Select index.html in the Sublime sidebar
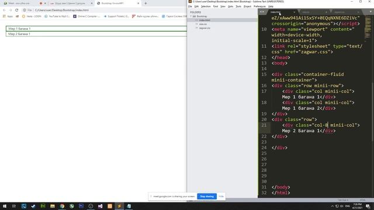The width and height of the screenshot is (374, 210). coord(205,20)
